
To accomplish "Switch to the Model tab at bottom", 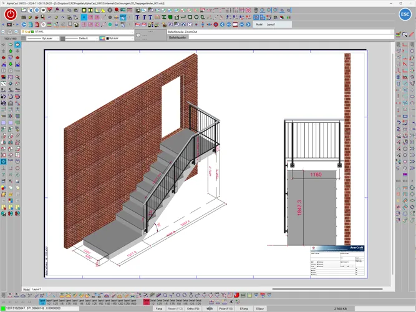I will click(x=27, y=290).
